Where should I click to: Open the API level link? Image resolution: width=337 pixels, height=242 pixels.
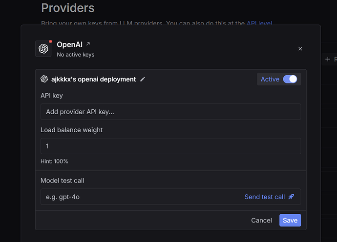point(259,23)
